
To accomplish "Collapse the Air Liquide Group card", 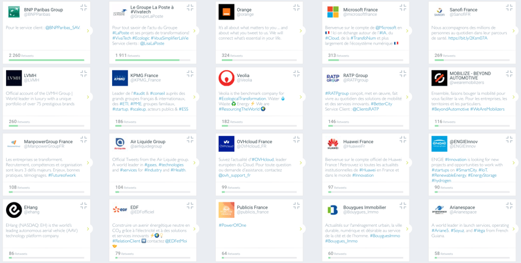I will (x=190, y=139).
